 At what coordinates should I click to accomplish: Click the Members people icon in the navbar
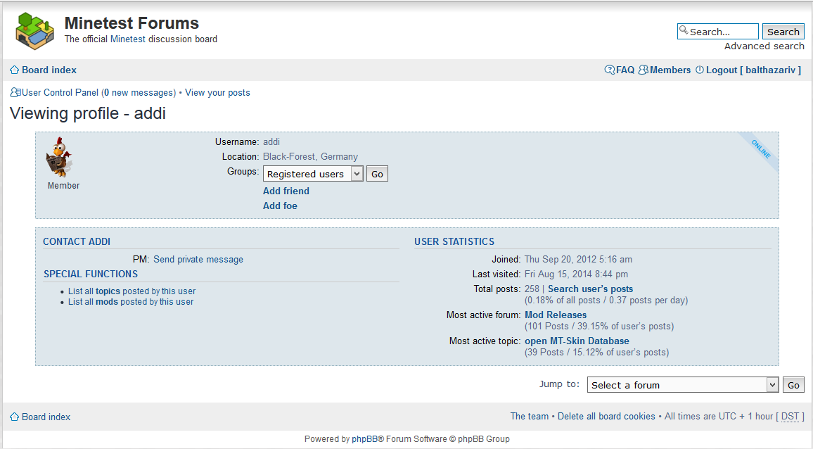click(644, 70)
